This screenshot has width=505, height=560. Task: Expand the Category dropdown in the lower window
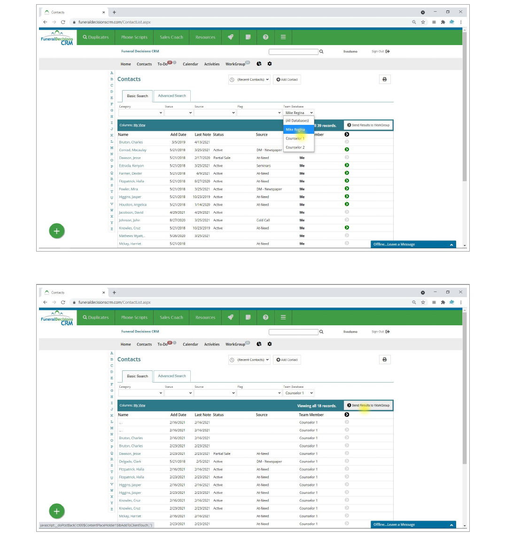tap(140, 393)
